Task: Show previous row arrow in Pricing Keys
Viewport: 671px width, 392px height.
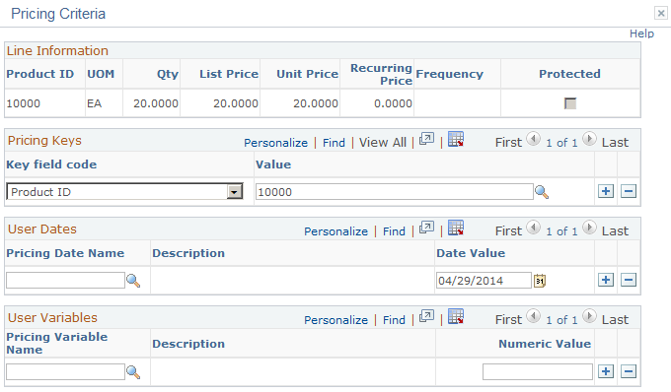Action: coord(533,139)
